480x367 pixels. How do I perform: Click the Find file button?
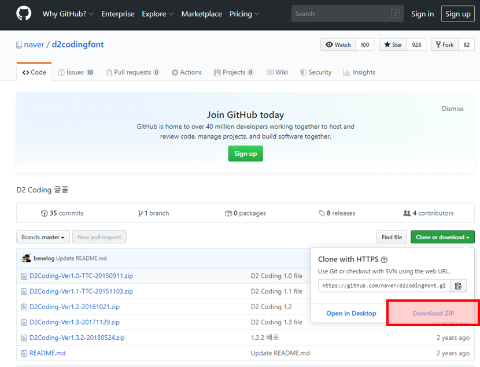(x=392, y=237)
